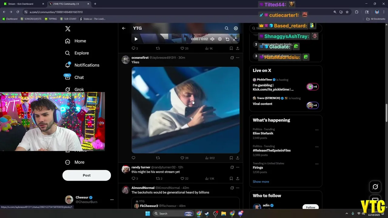Open YTG community settings gear
The height and width of the screenshot is (218, 388).
236,28
